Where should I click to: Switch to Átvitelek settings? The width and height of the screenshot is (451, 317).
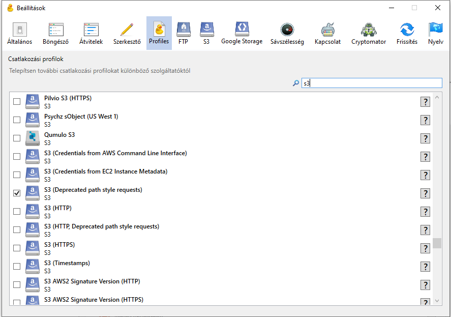(91, 33)
